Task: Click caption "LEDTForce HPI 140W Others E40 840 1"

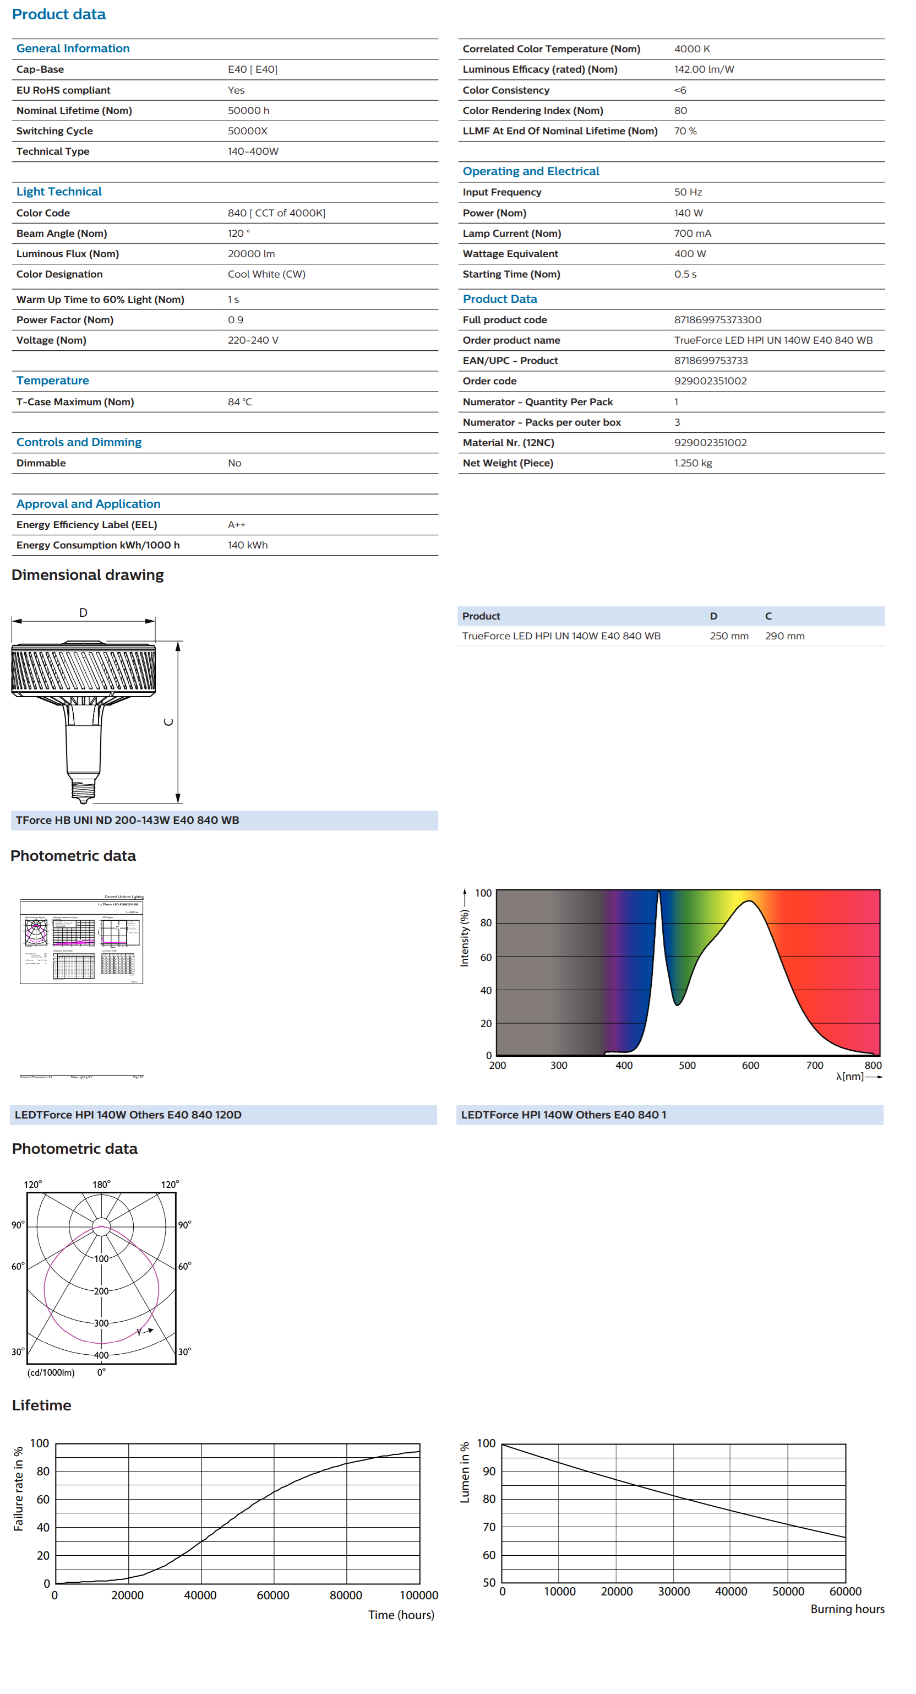Action: 563,1115
